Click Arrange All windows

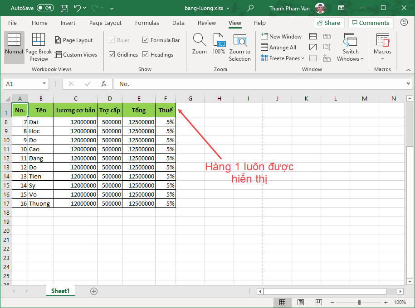(278, 47)
